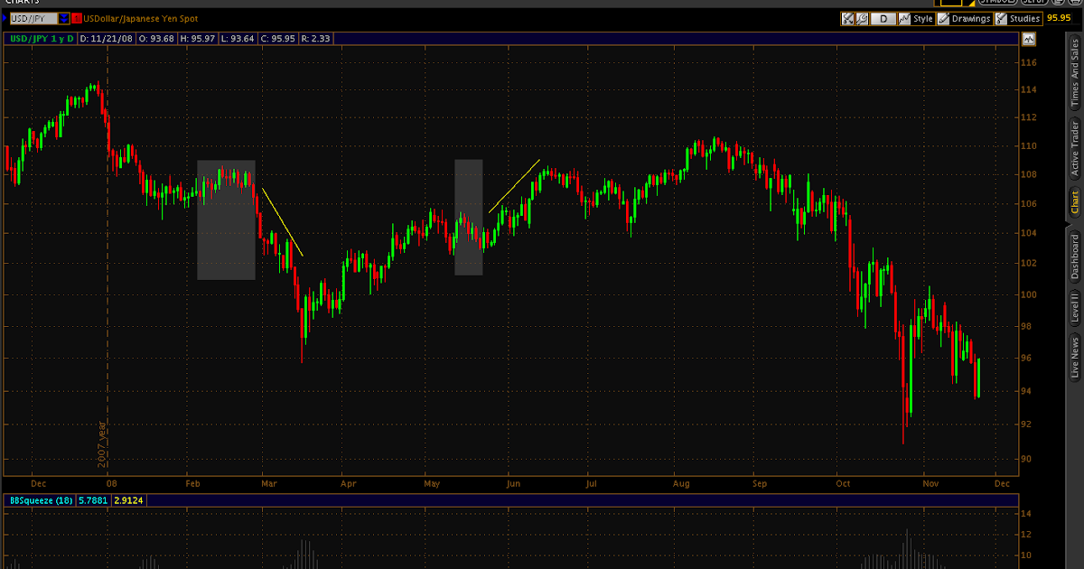
Task: Click the Style line-chart icon
Action: (904, 18)
